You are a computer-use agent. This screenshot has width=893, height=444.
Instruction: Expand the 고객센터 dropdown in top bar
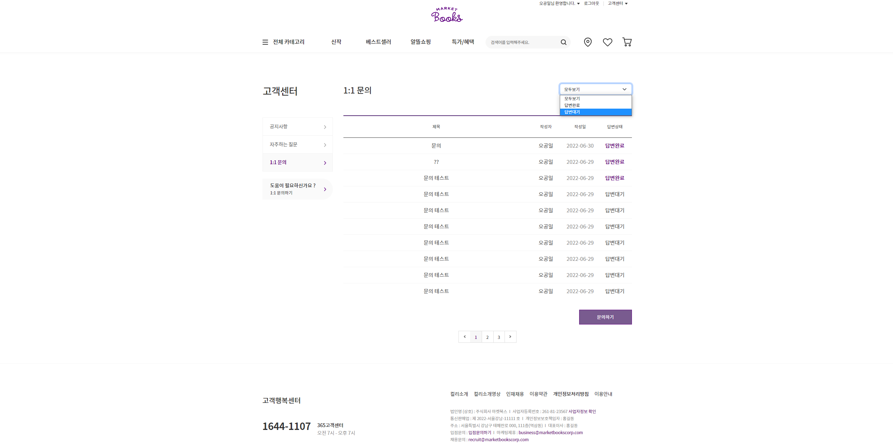pos(617,4)
